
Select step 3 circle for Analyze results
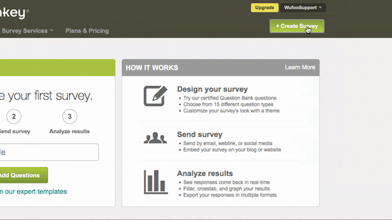(x=69, y=116)
